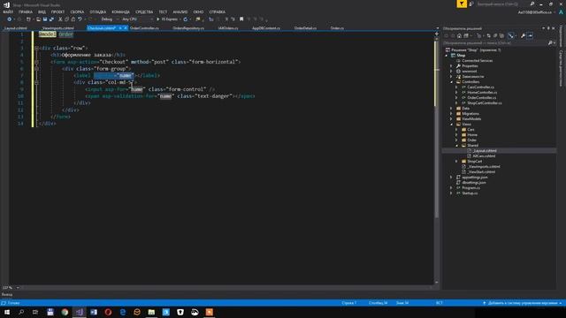Collapse the Shared folder in Solution Explorer

point(456,145)
